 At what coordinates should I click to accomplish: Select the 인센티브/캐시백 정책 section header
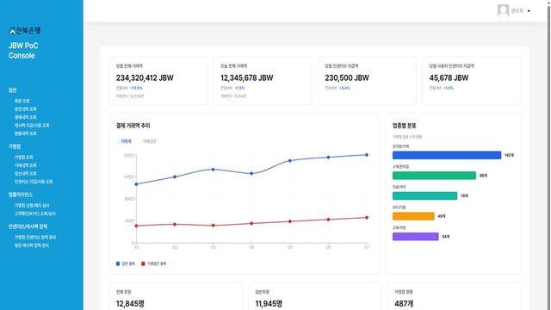coord(28,226)
